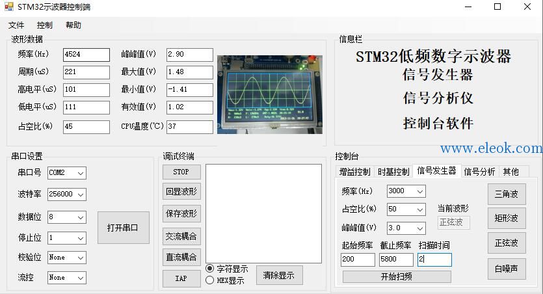Click the waveform 峰峰值(V) field showing 2.90
543x294 pixels.
click(189, 55)
